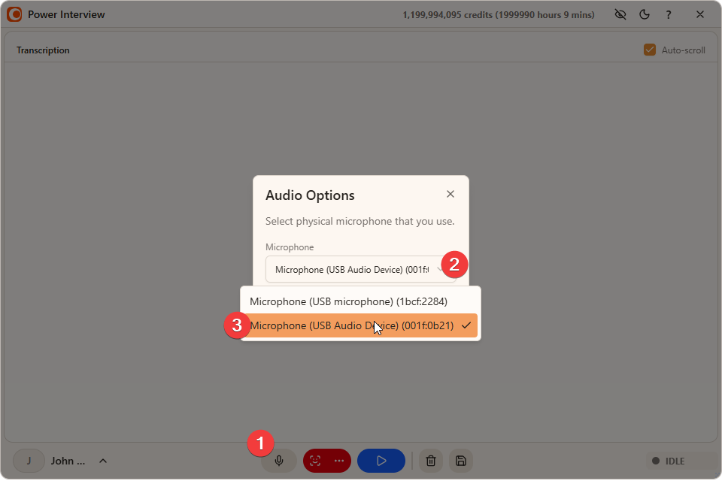Close the Power Interview window
Screen dimensions: 722x481
click(x=700, y=15)
